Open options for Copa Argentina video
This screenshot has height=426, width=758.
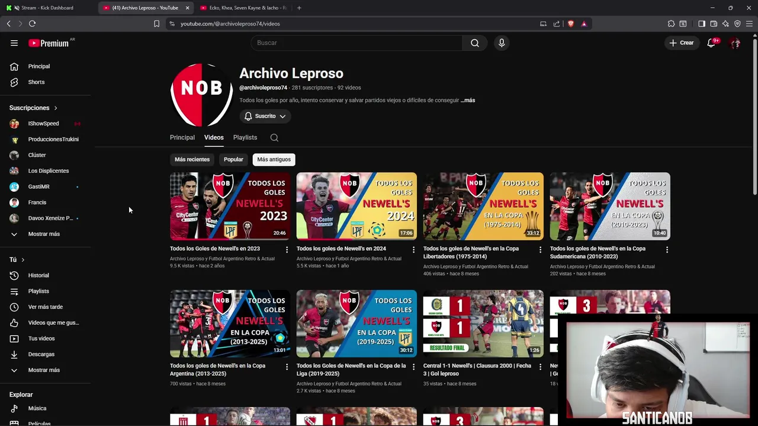287,367
